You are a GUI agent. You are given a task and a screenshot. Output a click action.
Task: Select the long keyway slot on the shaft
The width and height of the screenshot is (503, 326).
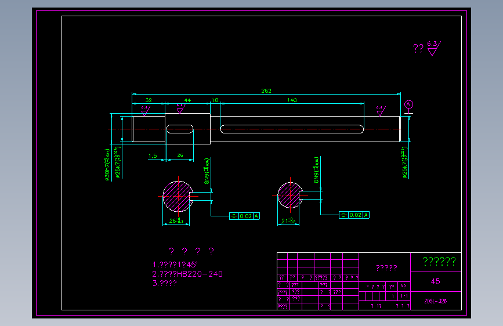point(292,129)
